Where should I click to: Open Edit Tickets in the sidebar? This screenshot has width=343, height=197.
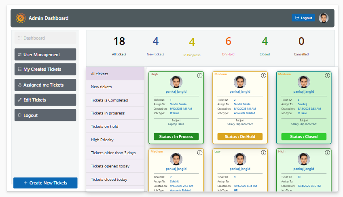click(45, 100)
